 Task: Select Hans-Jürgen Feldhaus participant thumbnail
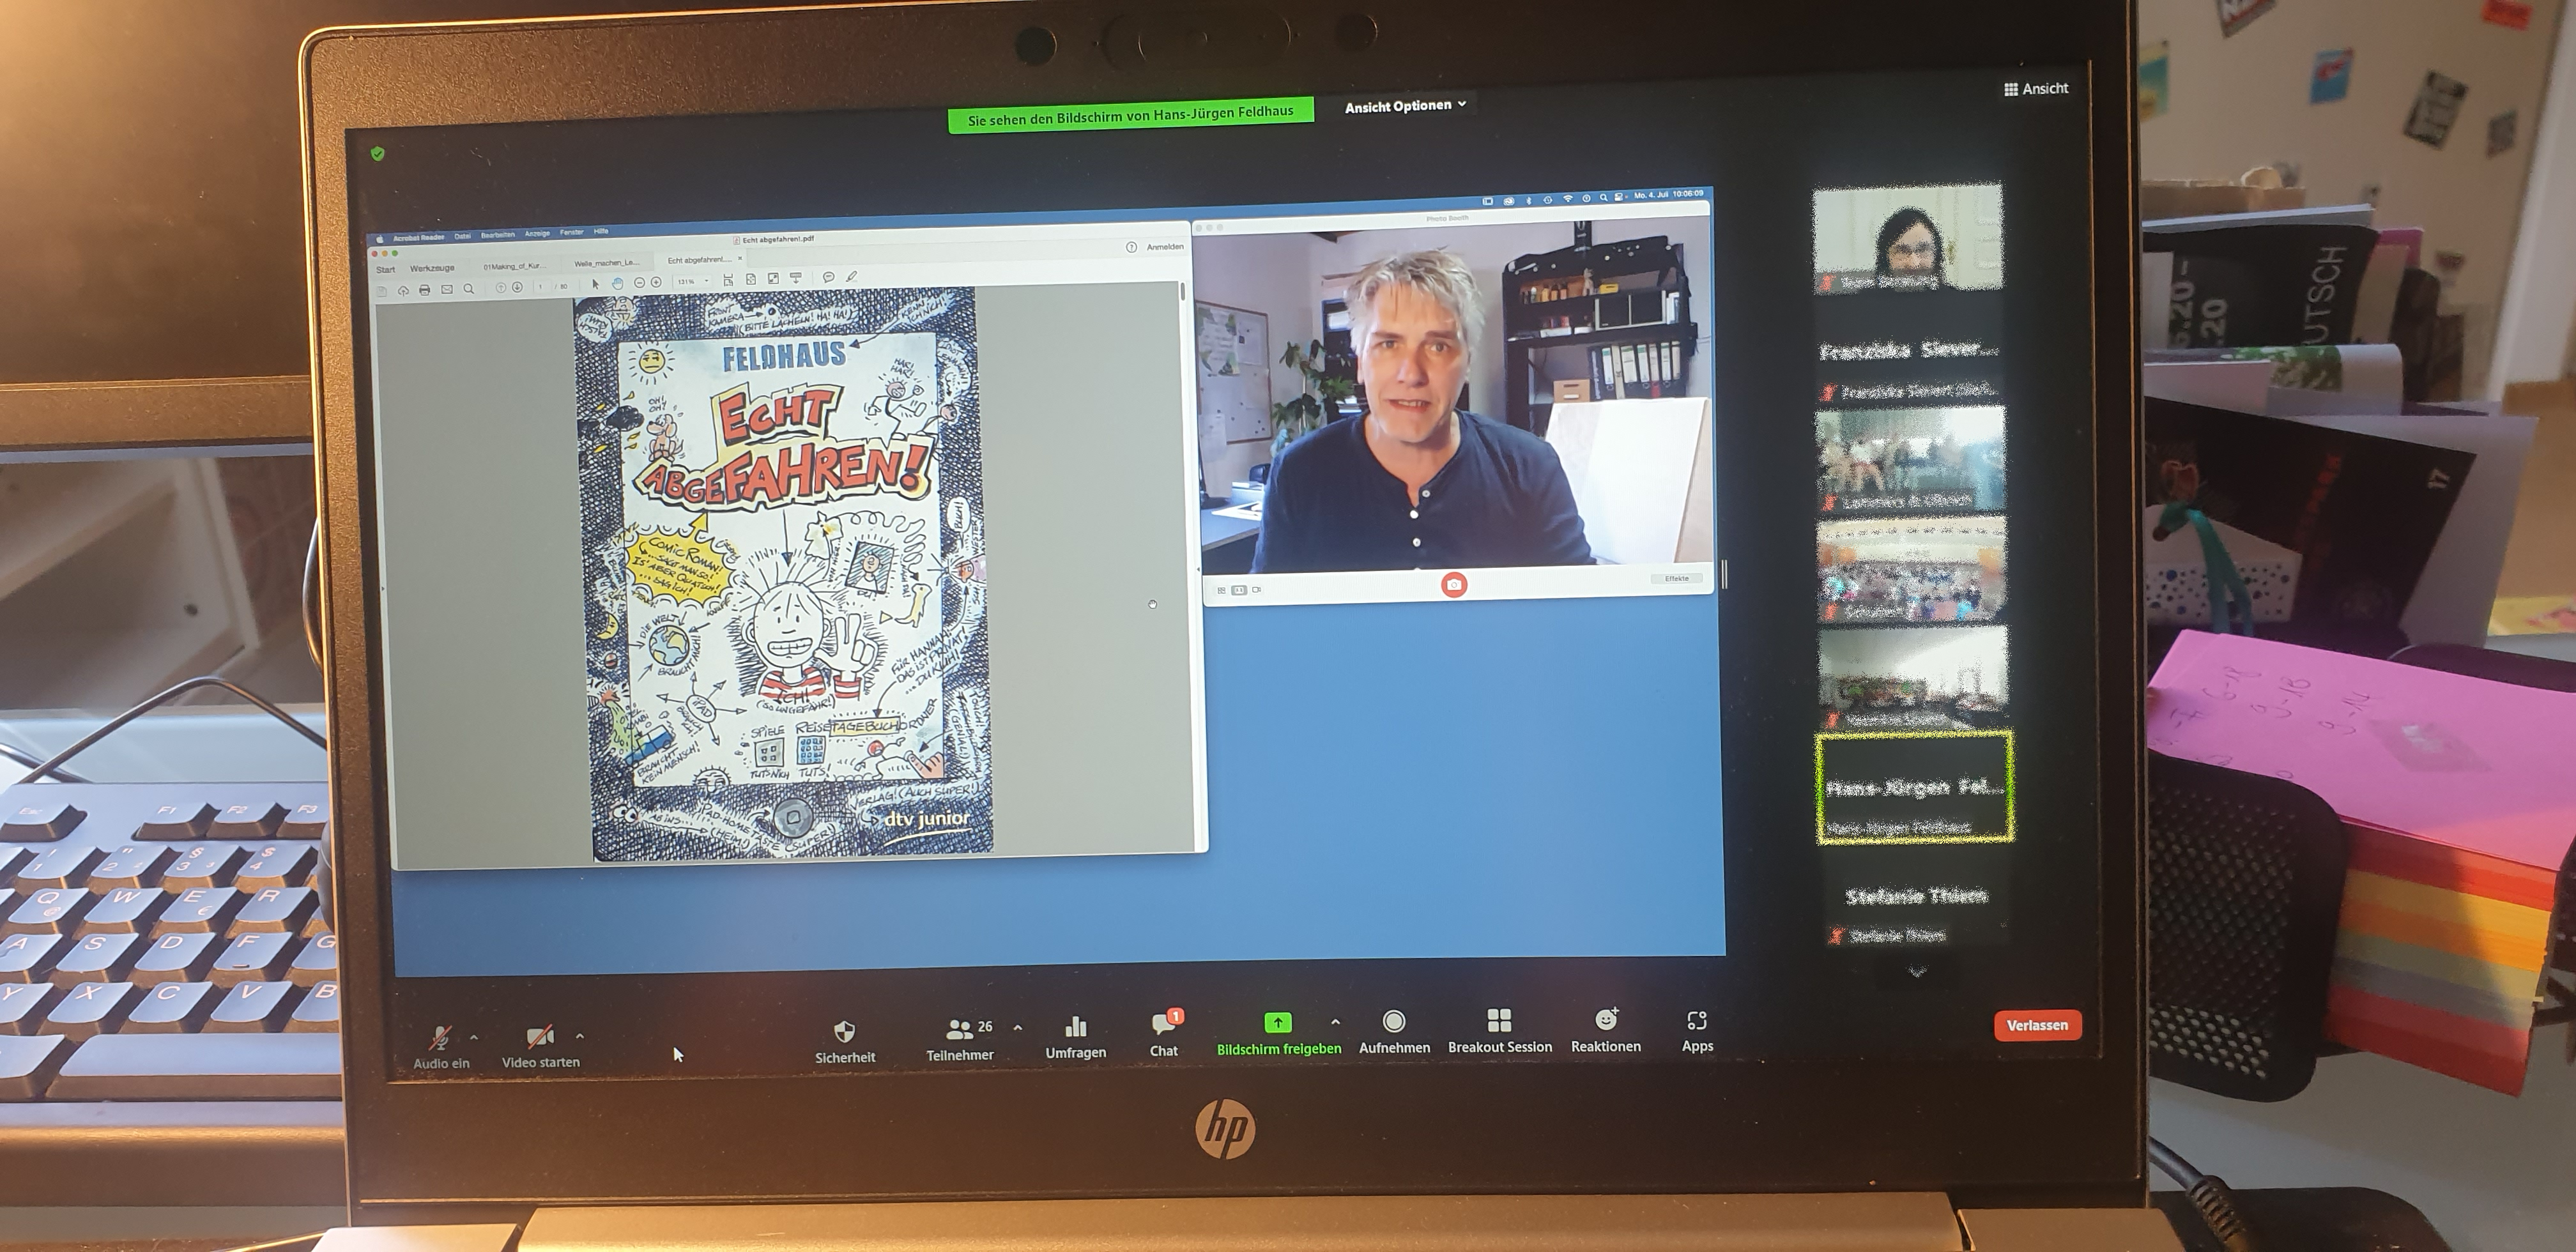click(x=1914, y=788)
